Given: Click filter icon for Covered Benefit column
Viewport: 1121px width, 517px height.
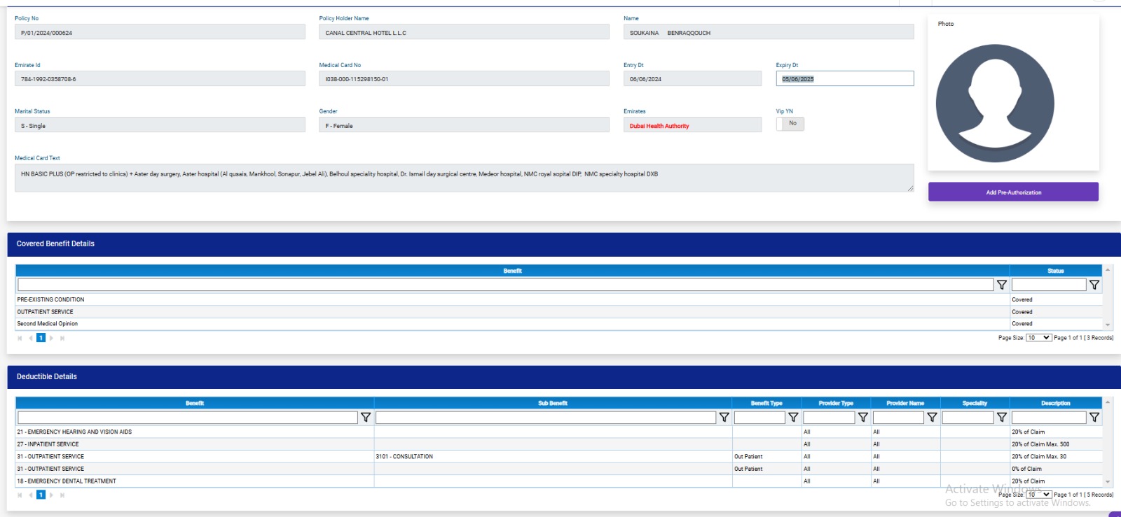Looking at the screenshot, I should (1001, 285).
